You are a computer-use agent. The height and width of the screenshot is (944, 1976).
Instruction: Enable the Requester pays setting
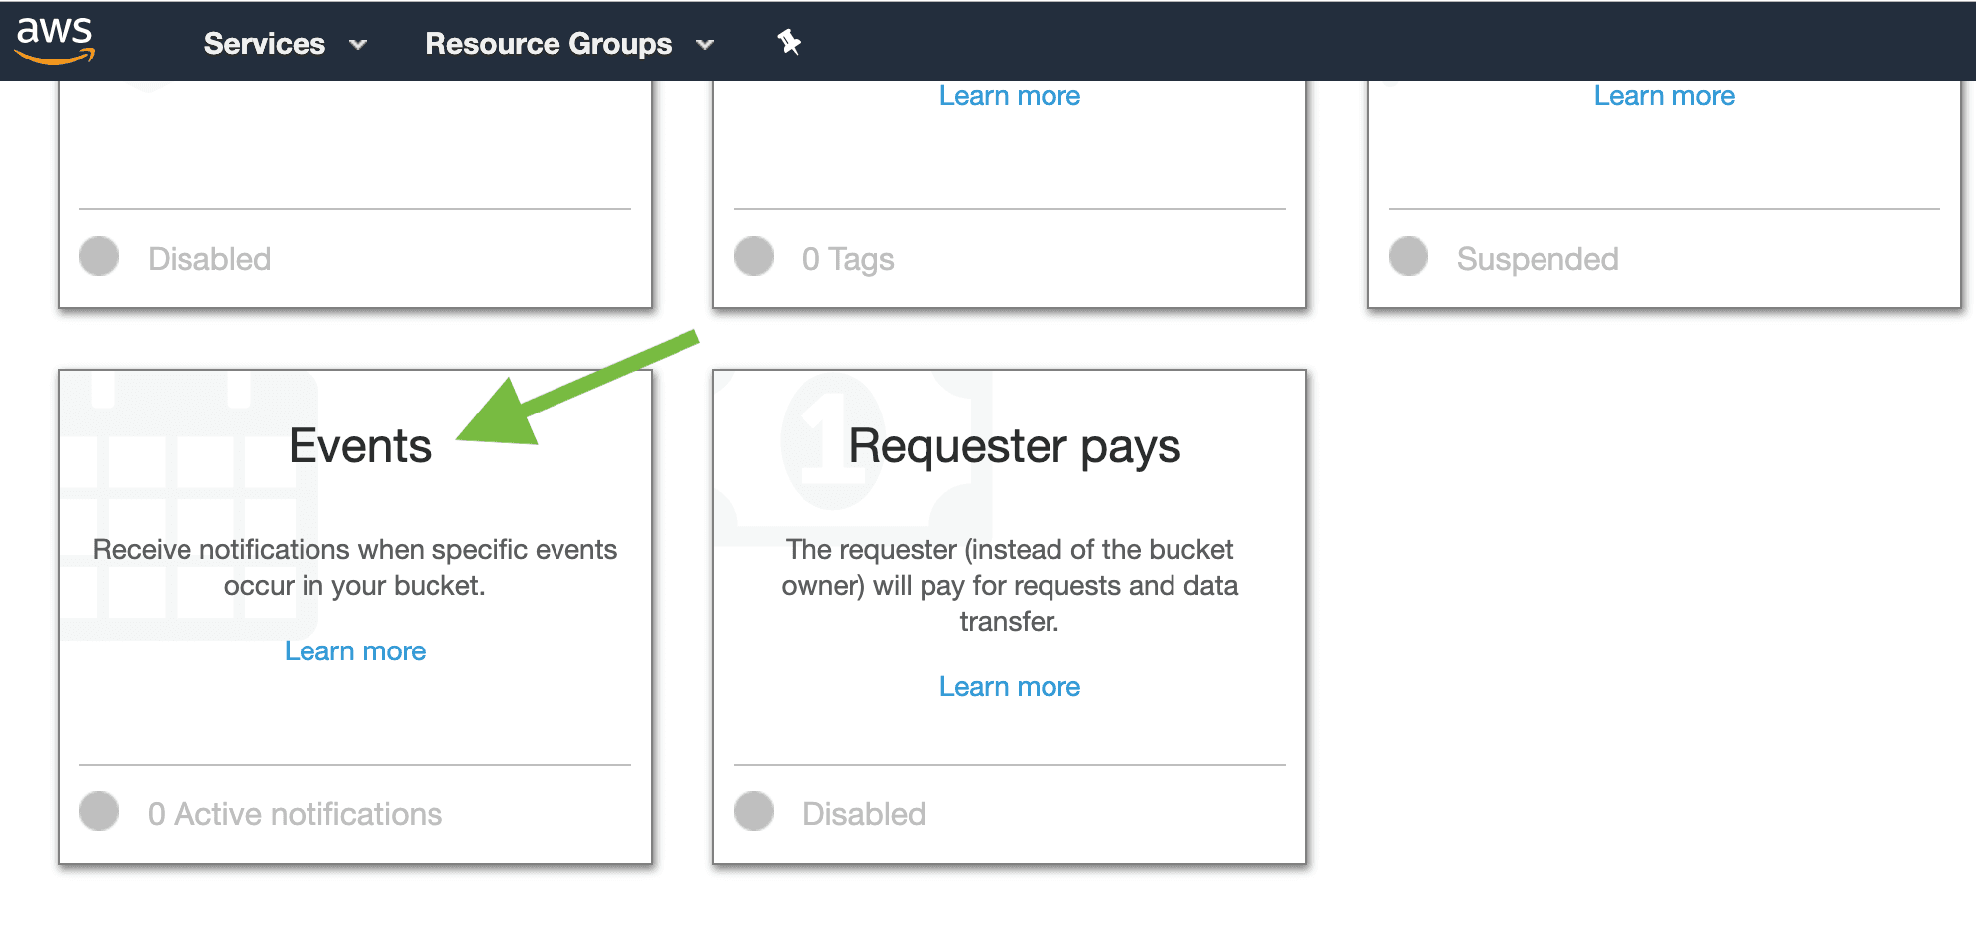754,812
